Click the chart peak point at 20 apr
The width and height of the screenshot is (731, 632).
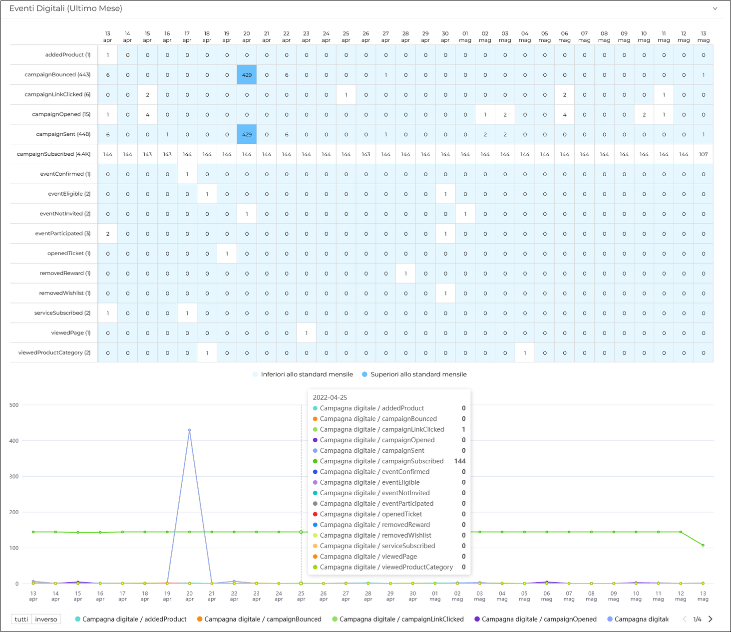(x=189, y=430)
